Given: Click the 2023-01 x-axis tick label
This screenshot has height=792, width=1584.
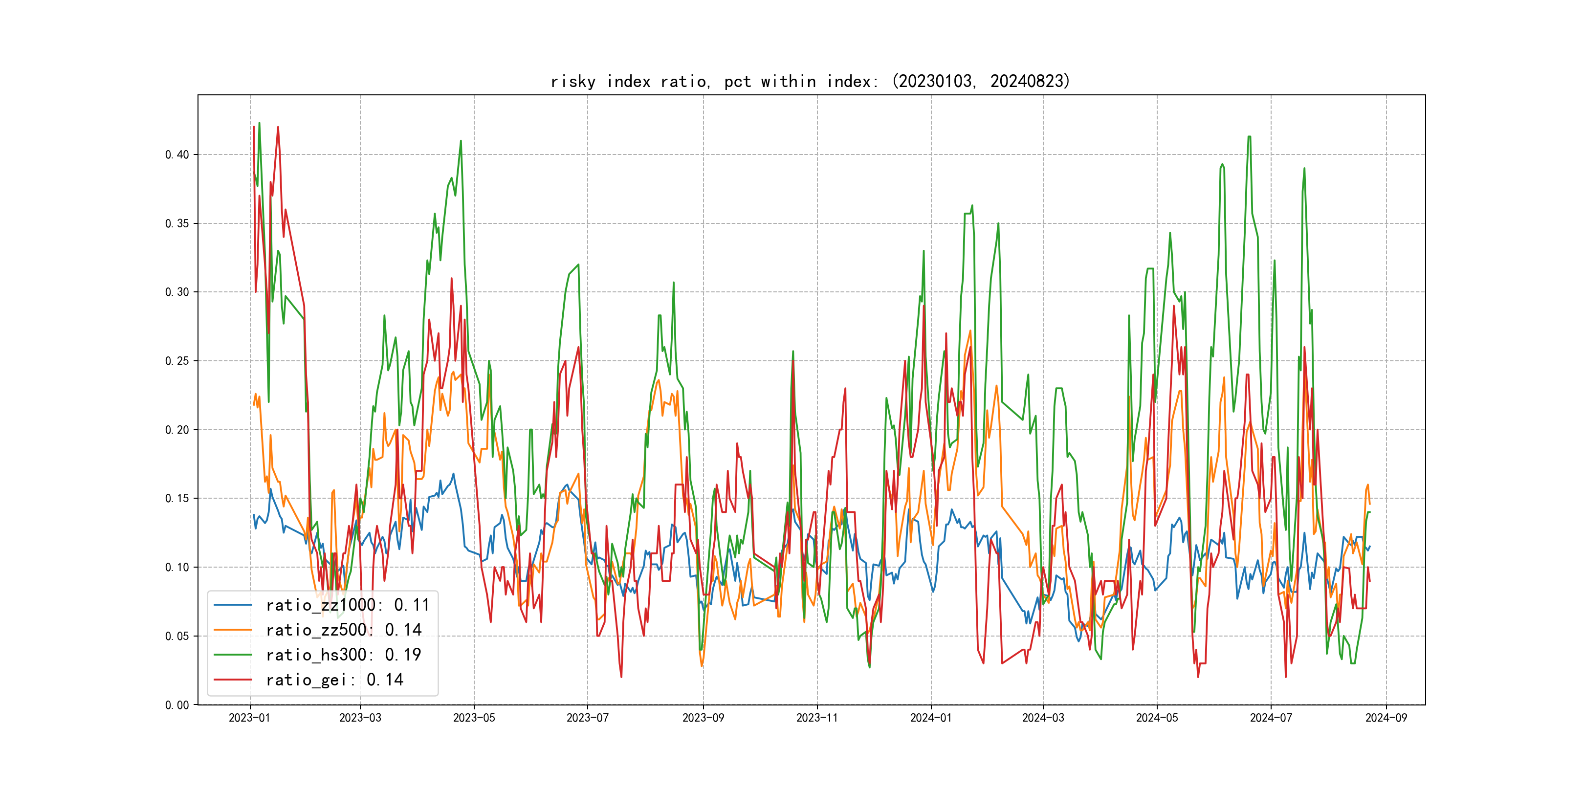Looking at the screenshot, I should [x=250, y=718].
